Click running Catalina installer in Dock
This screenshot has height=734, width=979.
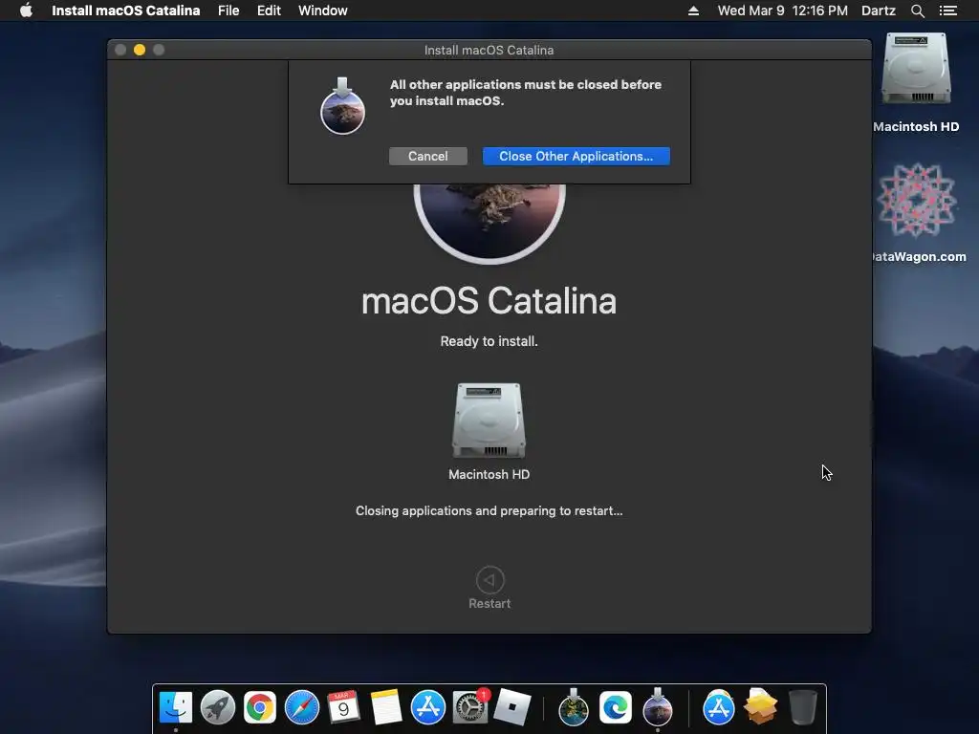tap(658, 707)
